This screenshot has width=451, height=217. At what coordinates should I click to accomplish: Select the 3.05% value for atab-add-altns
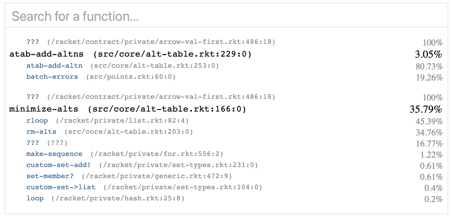(x=429, y=54)
